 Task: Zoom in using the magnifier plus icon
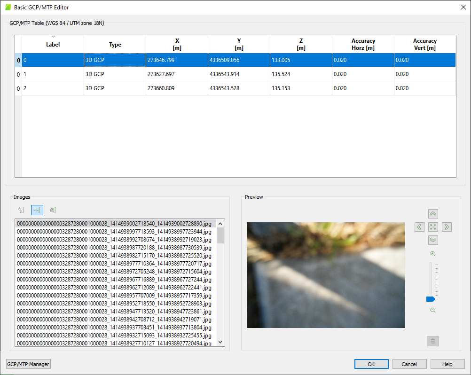433,254
